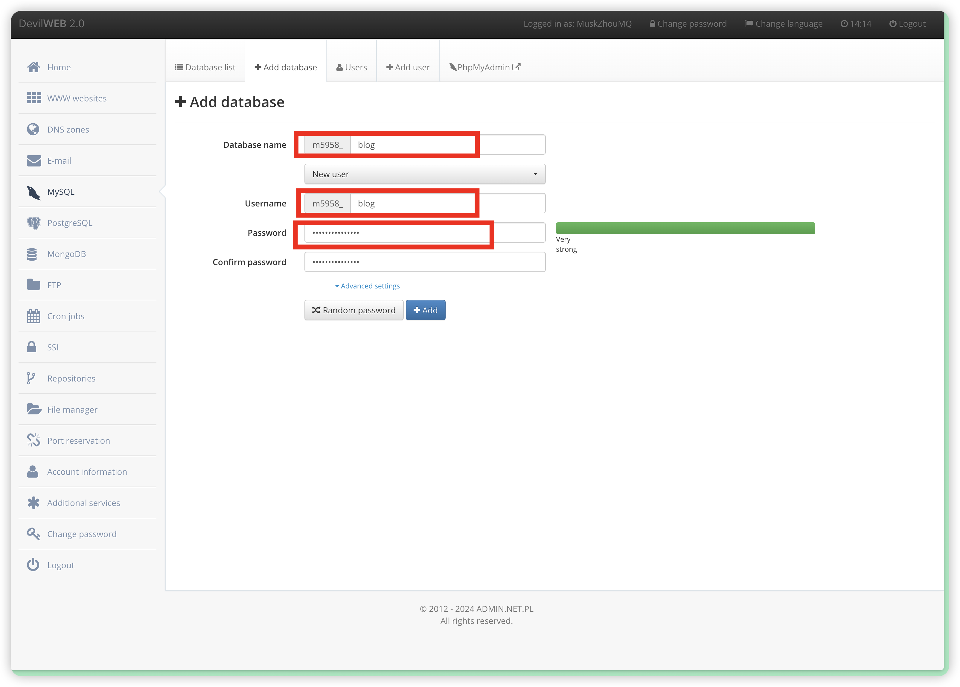Click the Confirm password field

click(424, 262)
